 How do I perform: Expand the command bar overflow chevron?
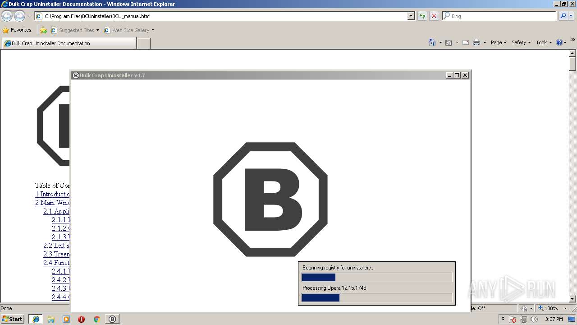pyautogui.click(x=573, y=40)
